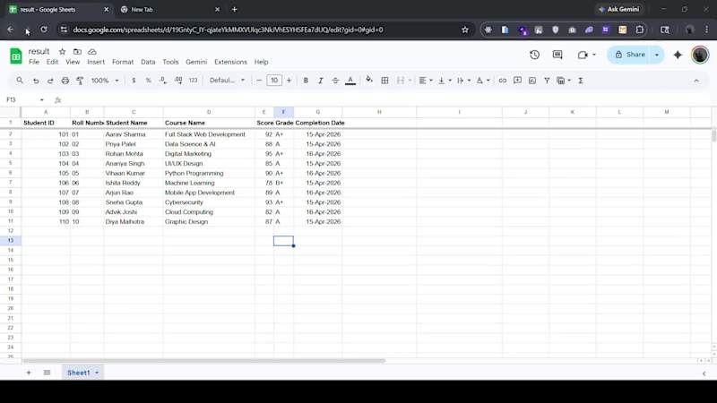717x403 pixels.
Task: Click the Sheets home logo
Action: pos(16,56)
